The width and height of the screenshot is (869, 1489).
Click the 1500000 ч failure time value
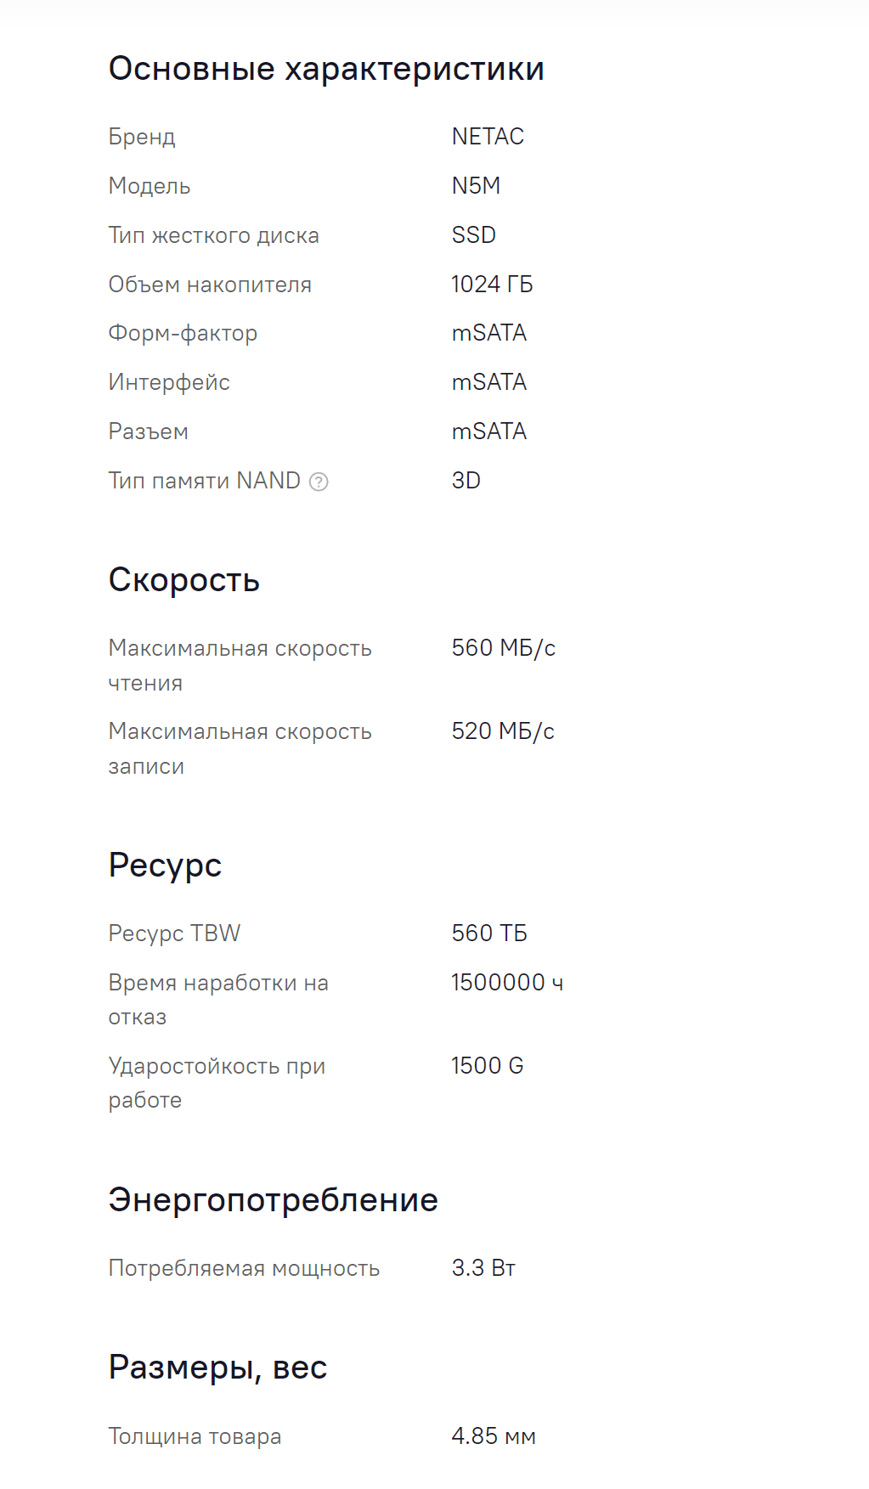point(507,983)
